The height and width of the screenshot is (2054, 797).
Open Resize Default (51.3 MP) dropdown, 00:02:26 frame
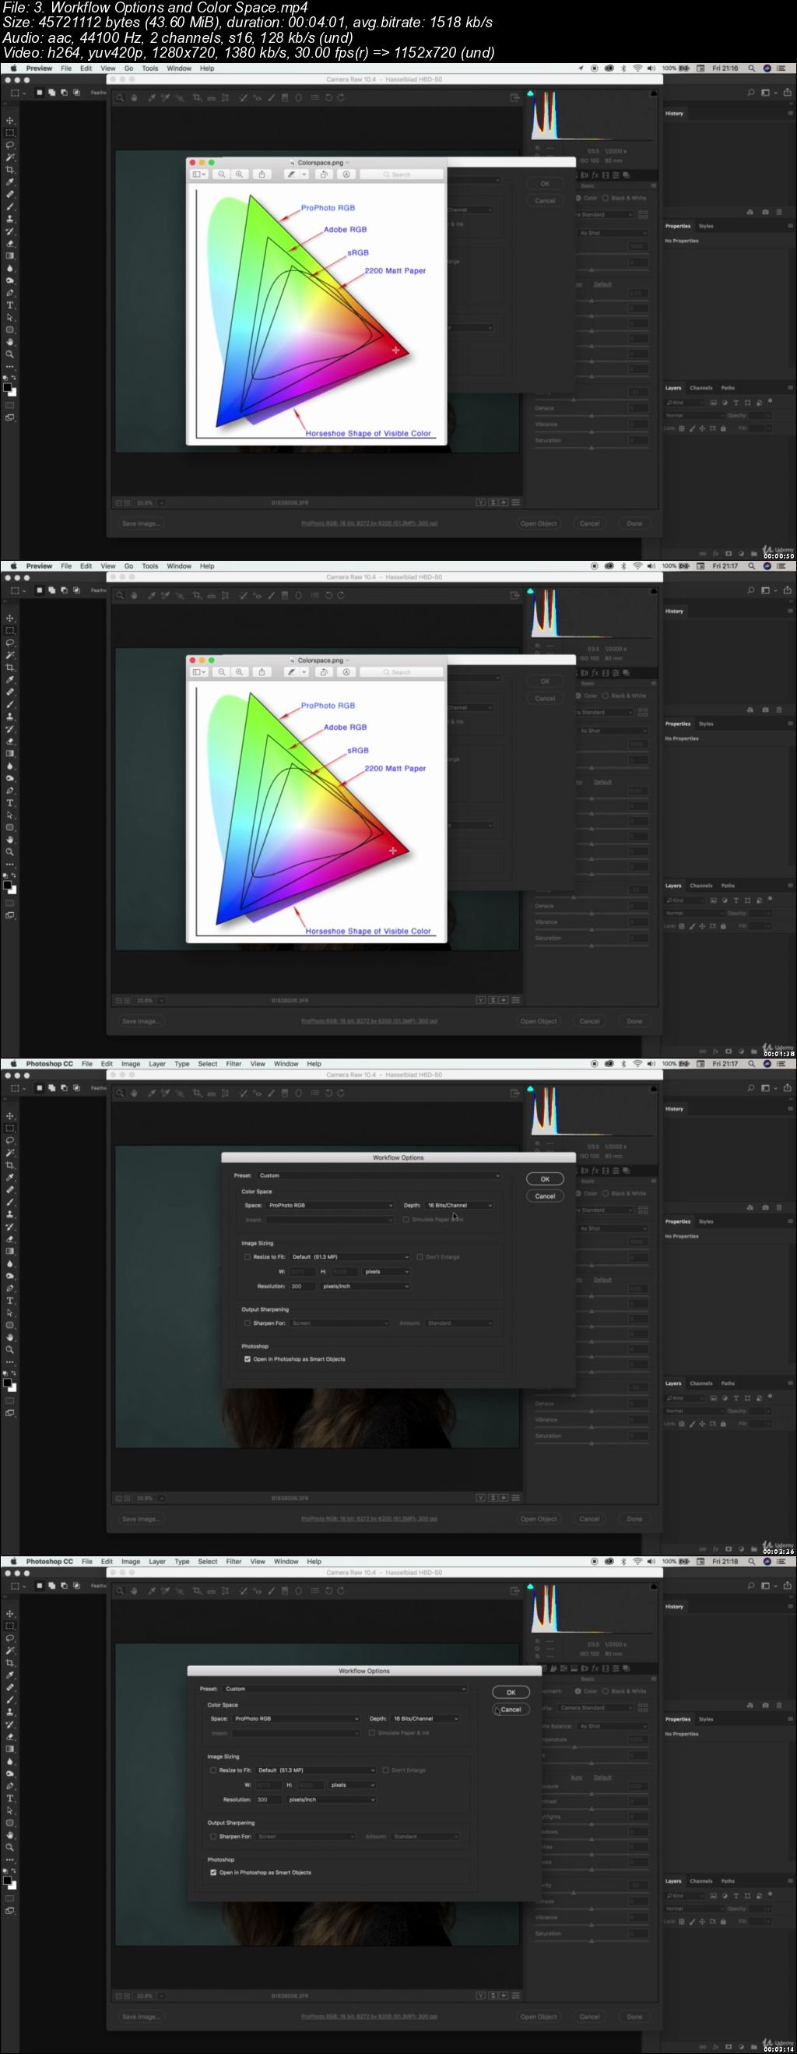point(349,1256)
